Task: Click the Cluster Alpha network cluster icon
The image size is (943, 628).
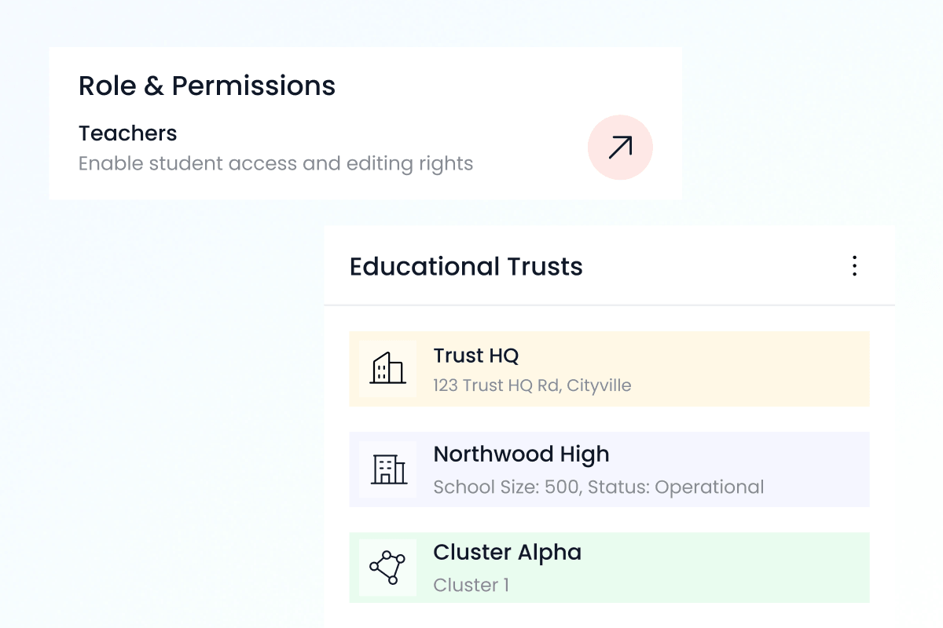Action: tap(388, 565)
